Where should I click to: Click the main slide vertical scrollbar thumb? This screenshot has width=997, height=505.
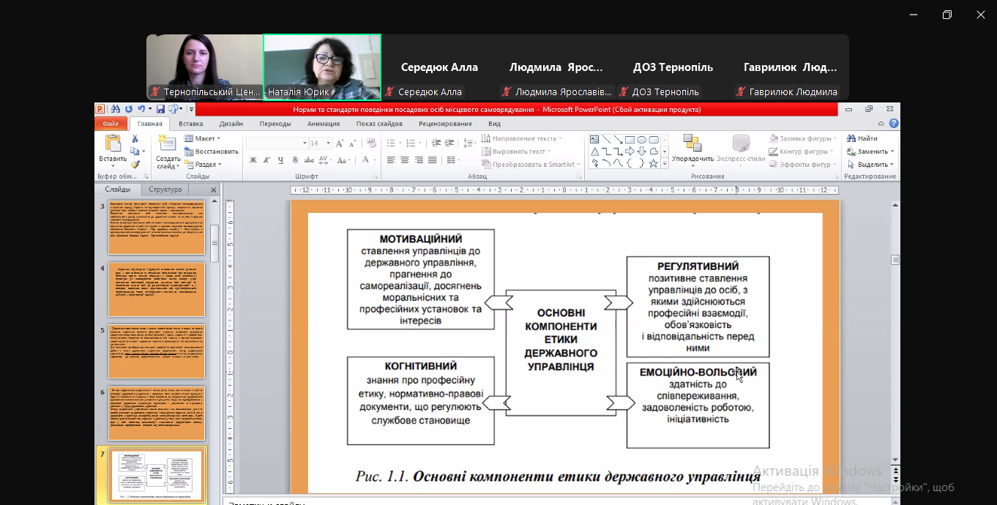pos(895,260)
